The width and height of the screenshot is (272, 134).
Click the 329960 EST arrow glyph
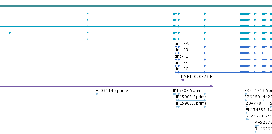246,100
